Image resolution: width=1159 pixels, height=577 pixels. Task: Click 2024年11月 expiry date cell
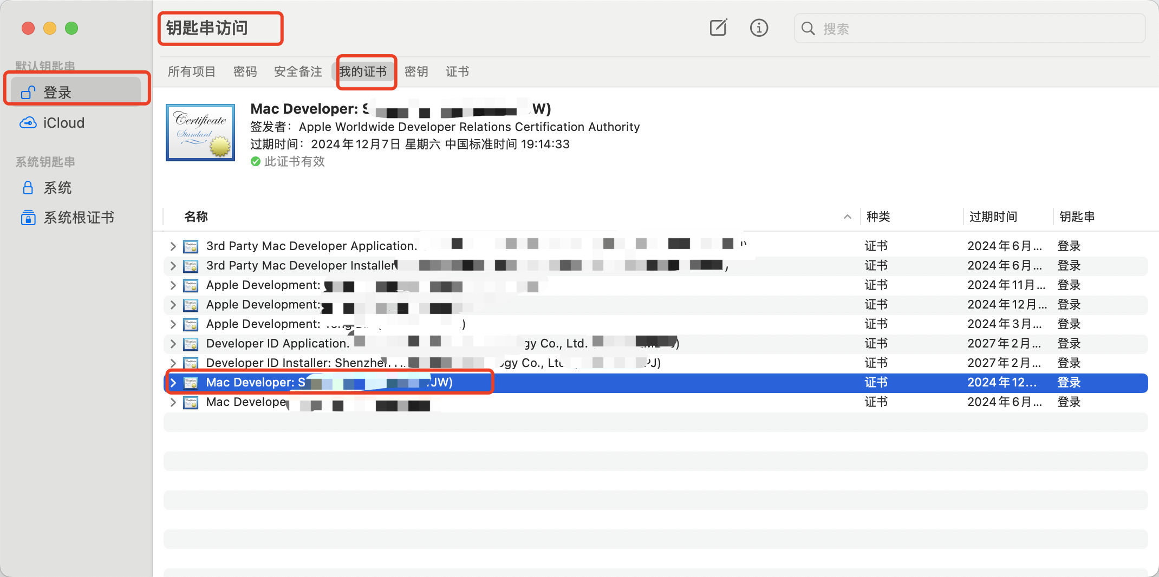pyautogui.click(x=1006, y=285)
